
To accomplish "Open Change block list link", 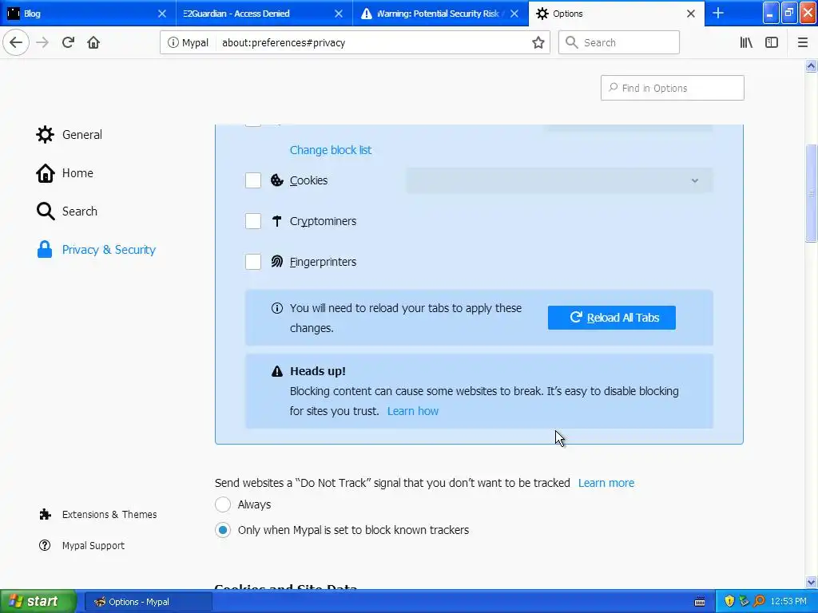I will pyautogui.click(x=331, y=150).
